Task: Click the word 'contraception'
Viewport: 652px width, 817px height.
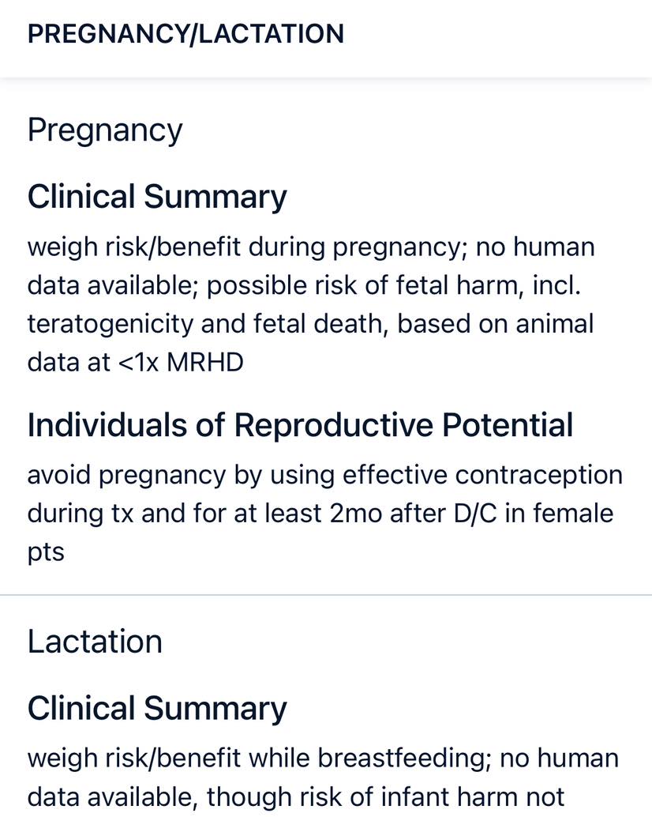Action: point(538,475)
